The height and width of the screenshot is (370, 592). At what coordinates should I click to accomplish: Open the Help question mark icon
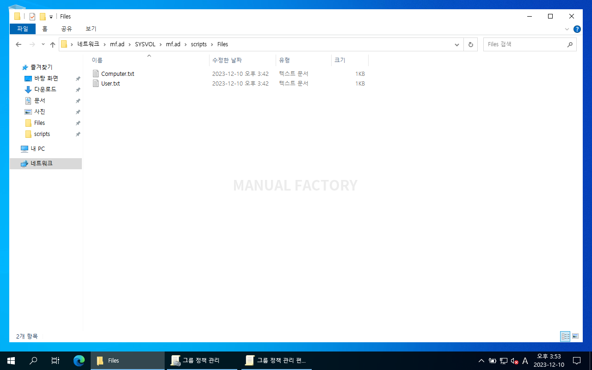point(577,29)
